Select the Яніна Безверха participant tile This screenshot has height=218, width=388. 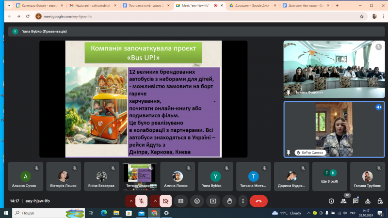pyautogui.click(x=102, y=176)
